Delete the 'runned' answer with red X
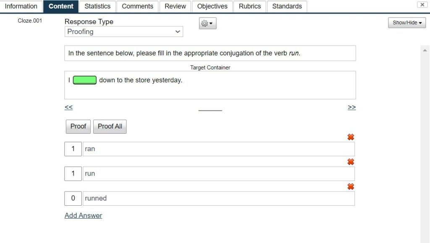430x243 pixels. click(x=351, y=186)
